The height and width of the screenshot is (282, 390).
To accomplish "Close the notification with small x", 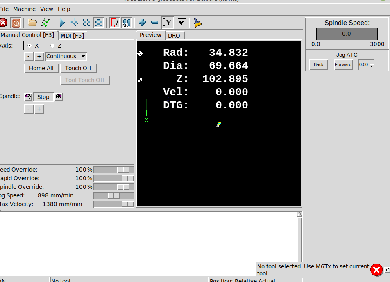I will tap(387, 270).
